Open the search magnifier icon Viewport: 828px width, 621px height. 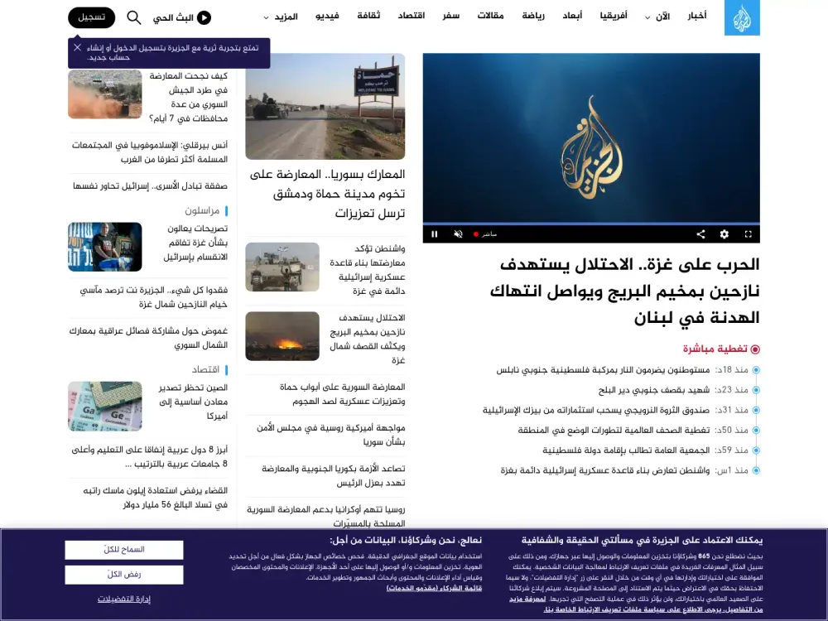click(134, 17)
